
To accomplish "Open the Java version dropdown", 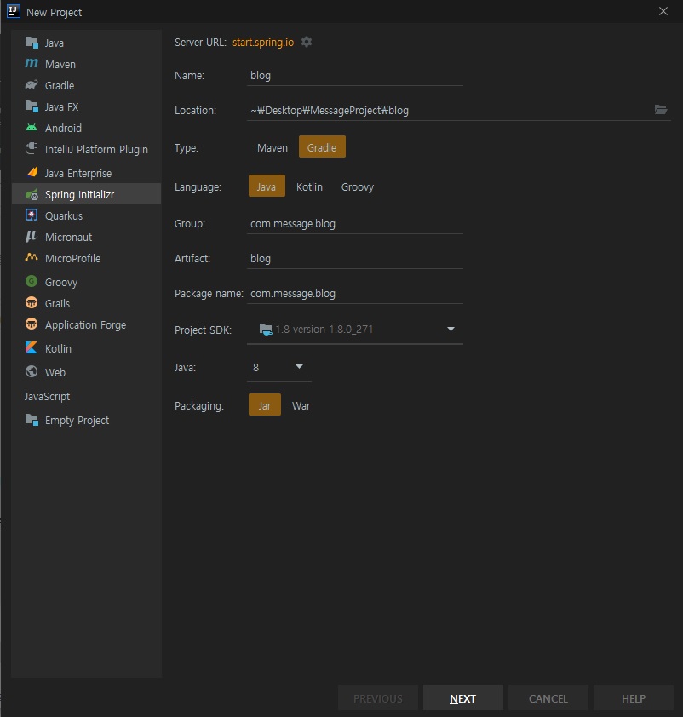I will pyautogui.click(x=299, y=367).
